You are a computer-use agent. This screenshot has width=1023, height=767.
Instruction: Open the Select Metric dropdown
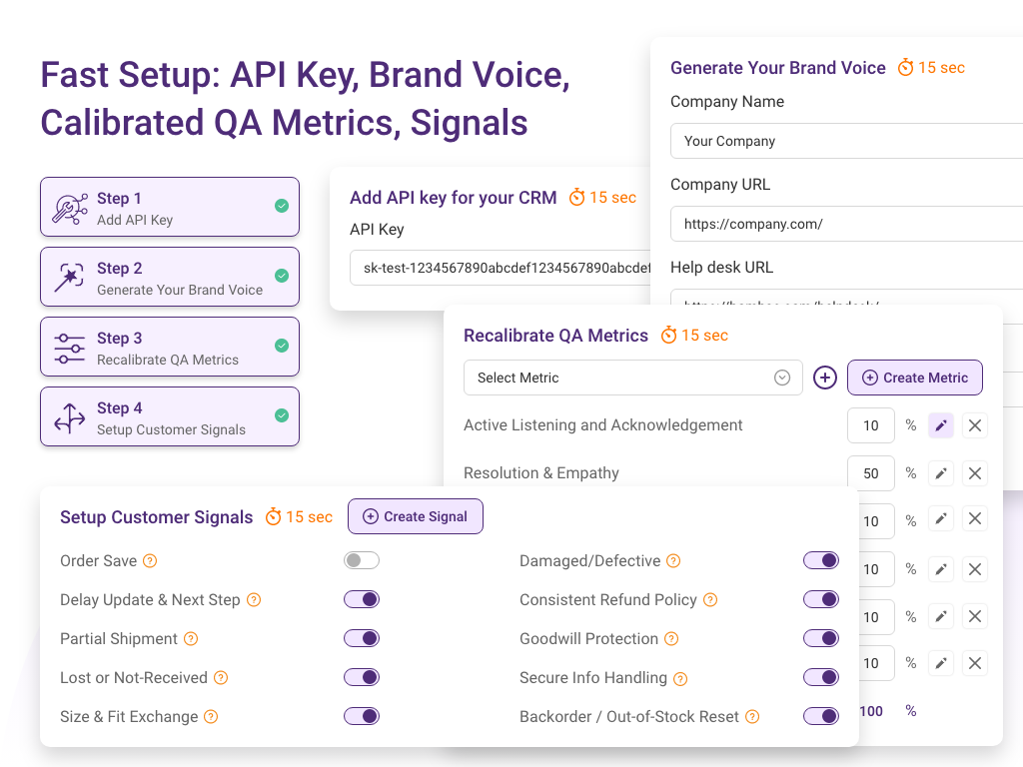point(632,378)
